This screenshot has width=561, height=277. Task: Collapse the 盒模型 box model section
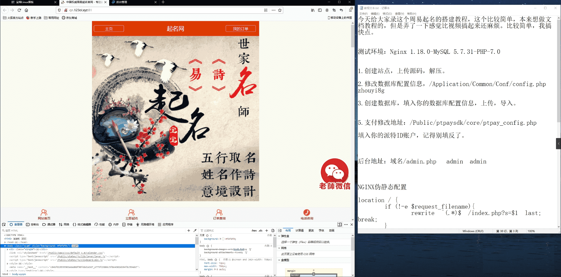tap(279, 260)
